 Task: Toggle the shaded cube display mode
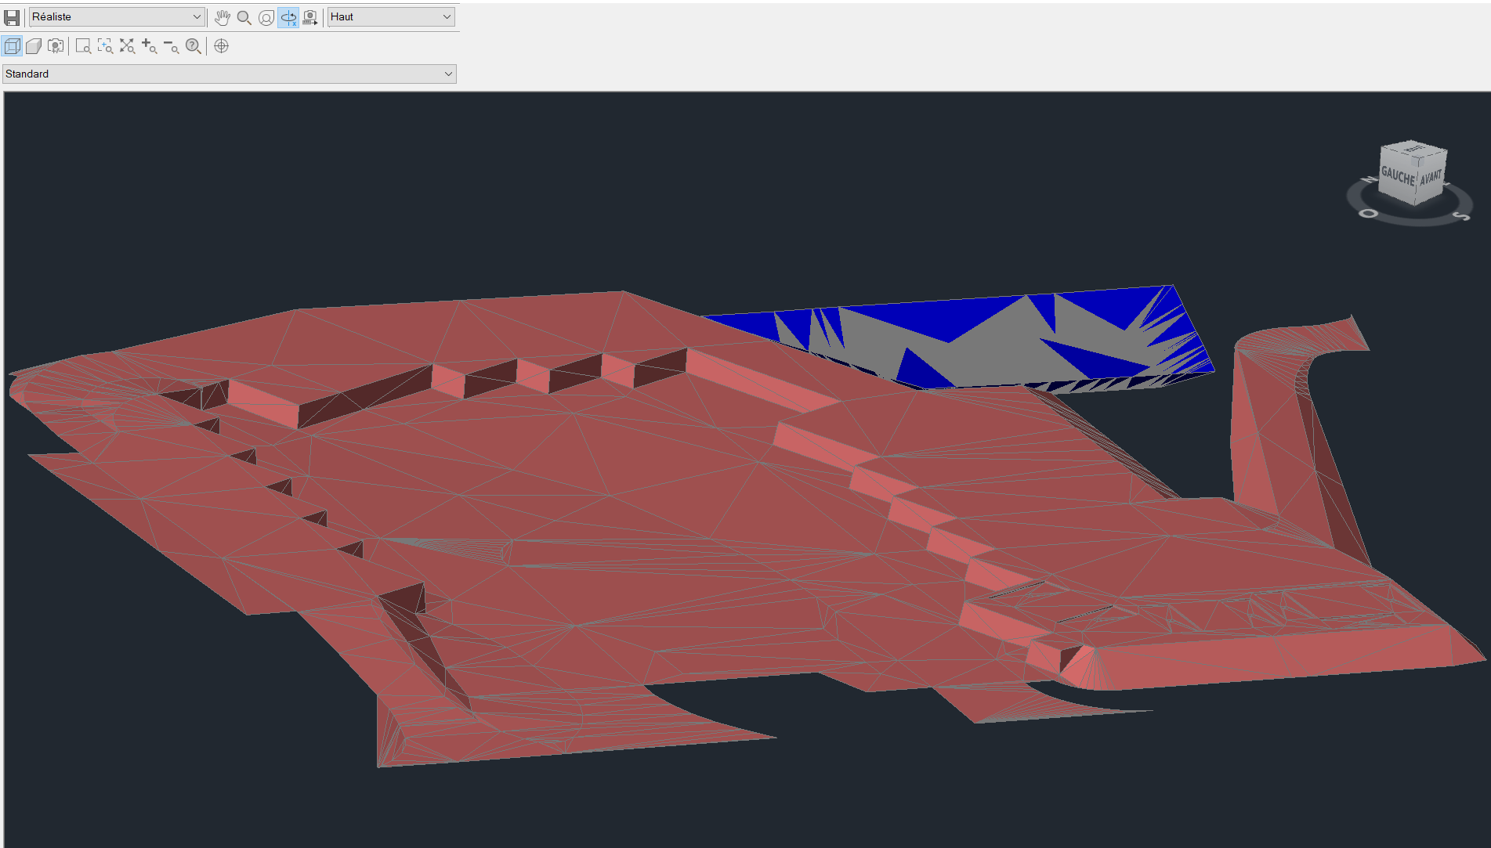(x=33, y=45)
